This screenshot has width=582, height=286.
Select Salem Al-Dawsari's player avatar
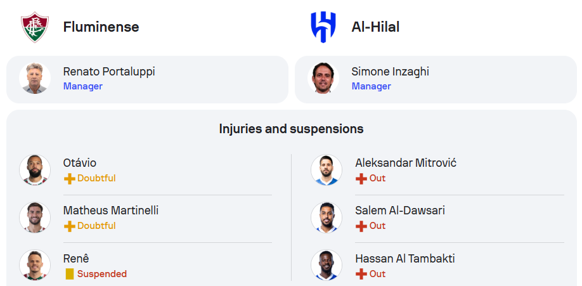pos(327,218)
